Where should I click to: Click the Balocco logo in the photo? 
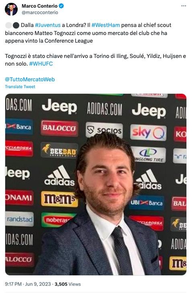pyautogui.click(x=59, y=128)
